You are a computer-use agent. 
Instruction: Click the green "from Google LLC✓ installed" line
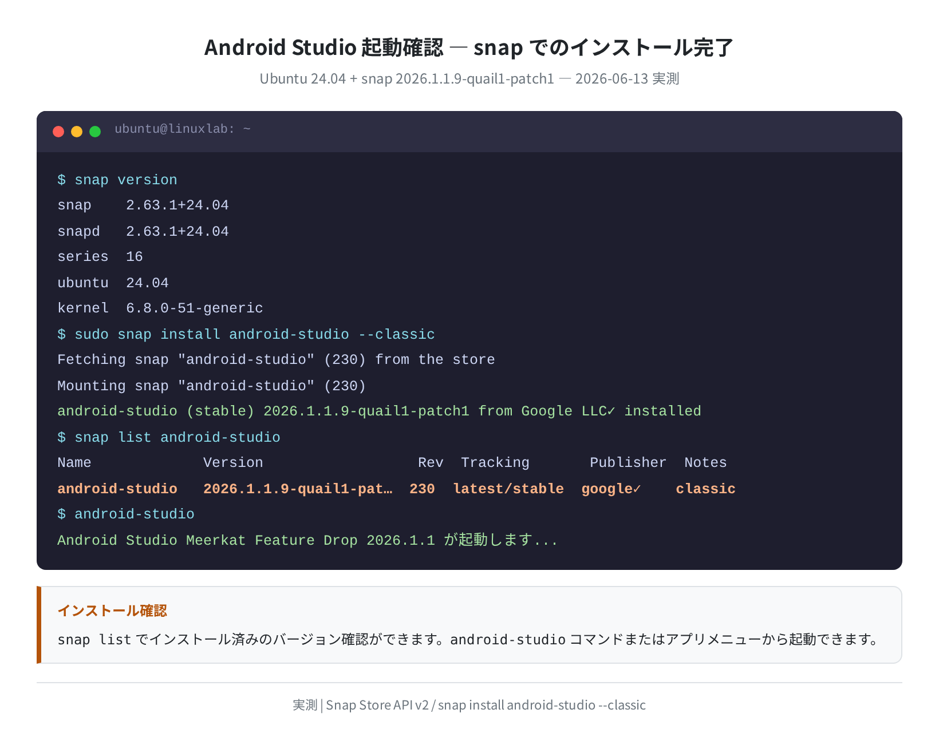point(379,411)
